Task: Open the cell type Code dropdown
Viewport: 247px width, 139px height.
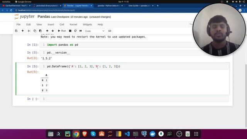Action: pos(95,31)
